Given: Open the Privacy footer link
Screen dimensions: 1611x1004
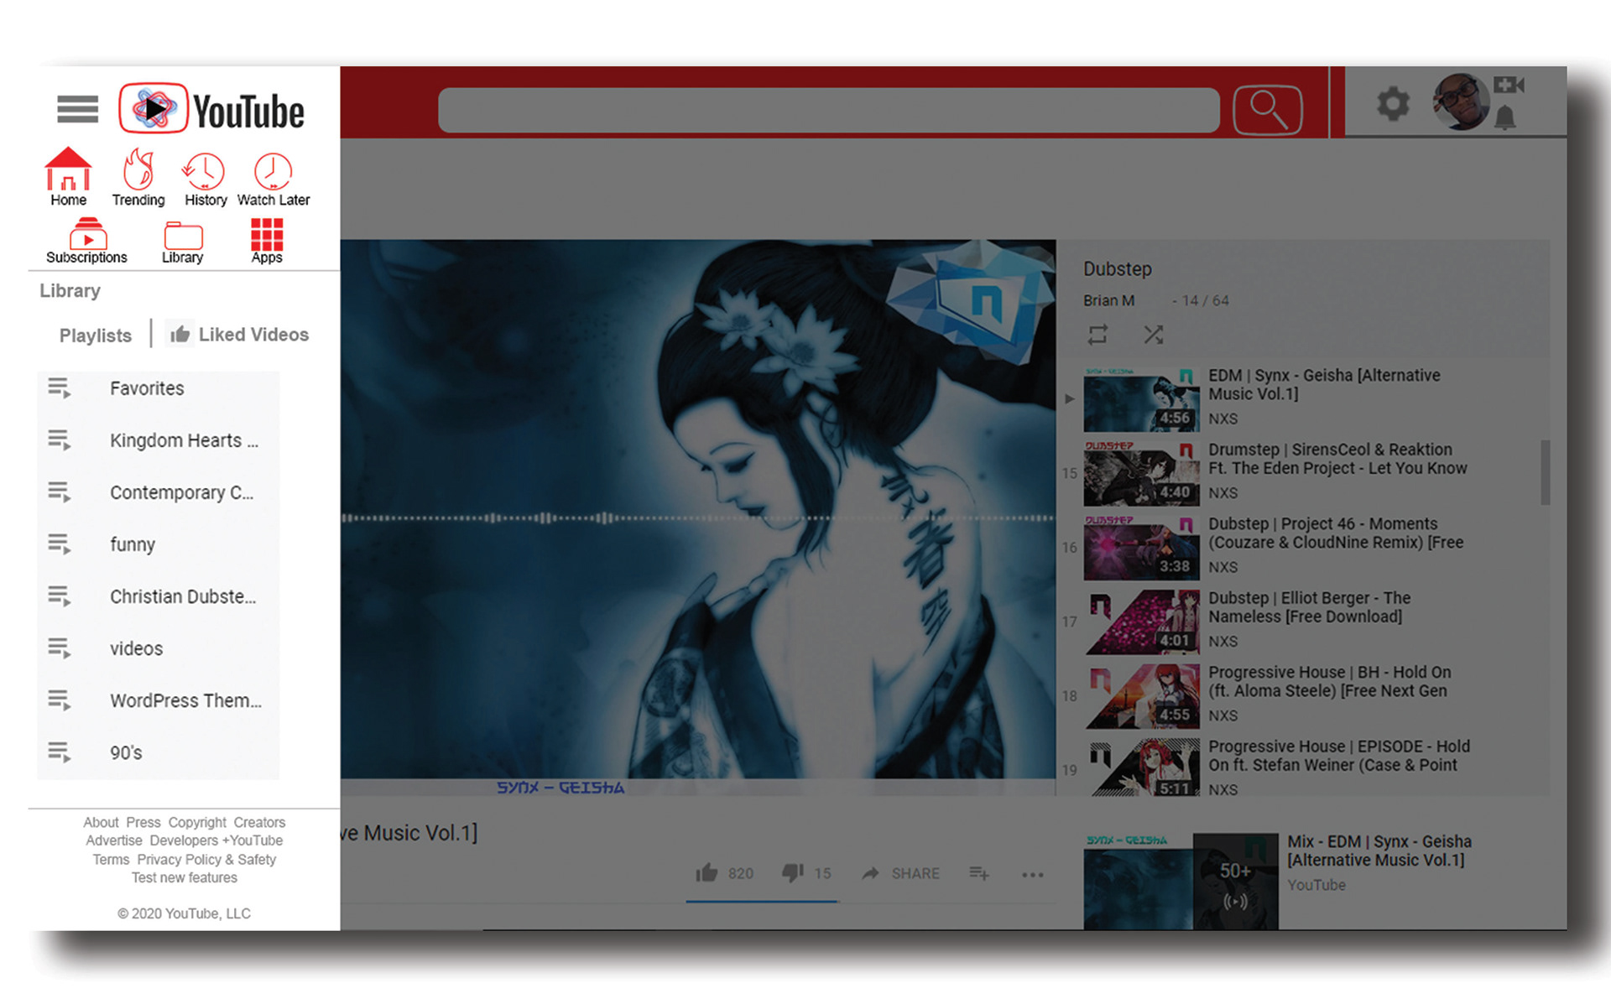Looking at the screenshot, I should [x=159, y=859].
